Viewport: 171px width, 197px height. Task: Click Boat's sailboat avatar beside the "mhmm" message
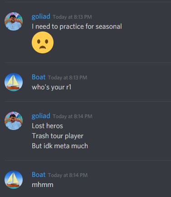point(14,180)
